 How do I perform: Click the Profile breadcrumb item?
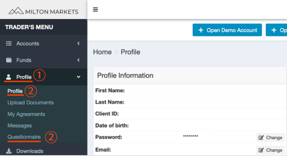coord(130,52)
